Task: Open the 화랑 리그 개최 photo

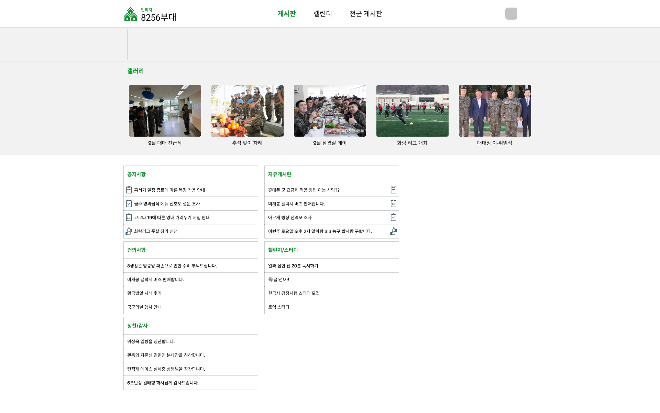Action: pos(412,111)
